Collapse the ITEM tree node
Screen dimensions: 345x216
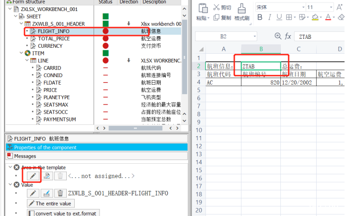click(x=21, y=53)
